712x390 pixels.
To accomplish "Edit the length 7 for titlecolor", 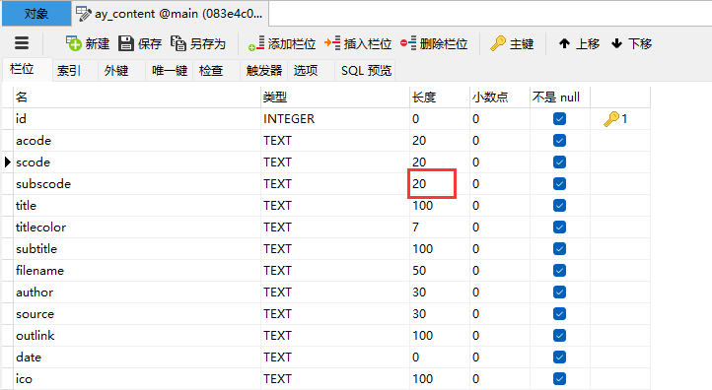I will (x=440, y=227).
